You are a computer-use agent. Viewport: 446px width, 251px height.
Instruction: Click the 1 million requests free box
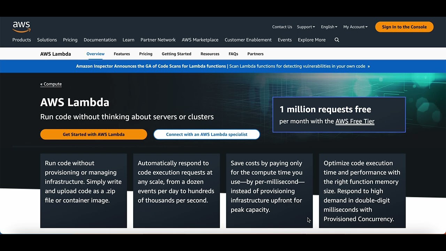point(339,115)
